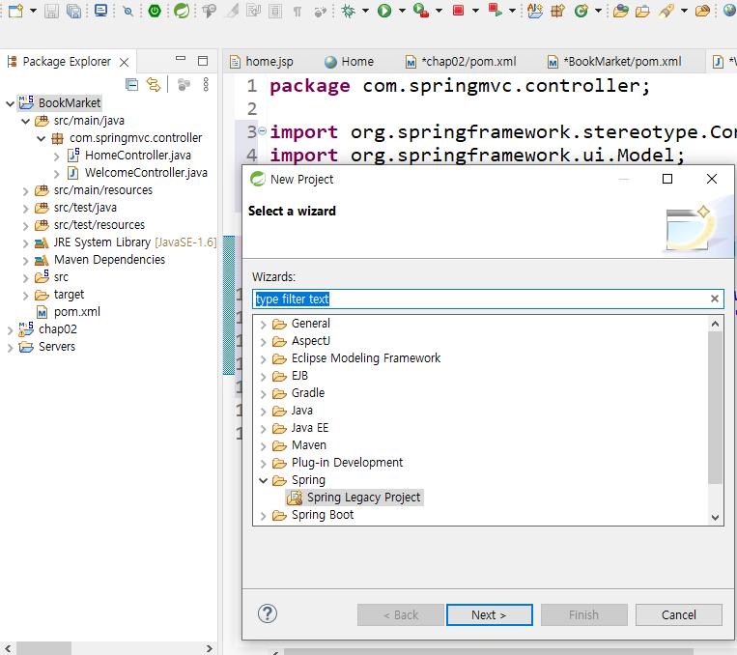Switch to the home.jsp editor tab
The width and height of the screenshot is (737, 655).
(x=262, y=62)
